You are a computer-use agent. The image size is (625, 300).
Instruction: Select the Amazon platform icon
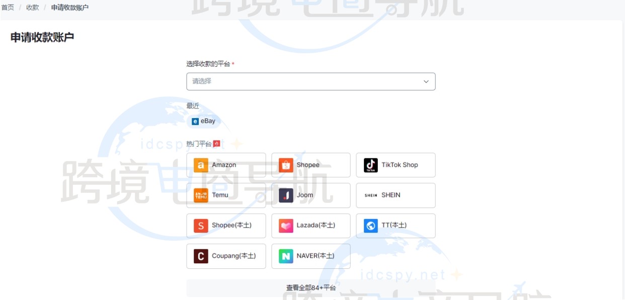tap(226, 165)
